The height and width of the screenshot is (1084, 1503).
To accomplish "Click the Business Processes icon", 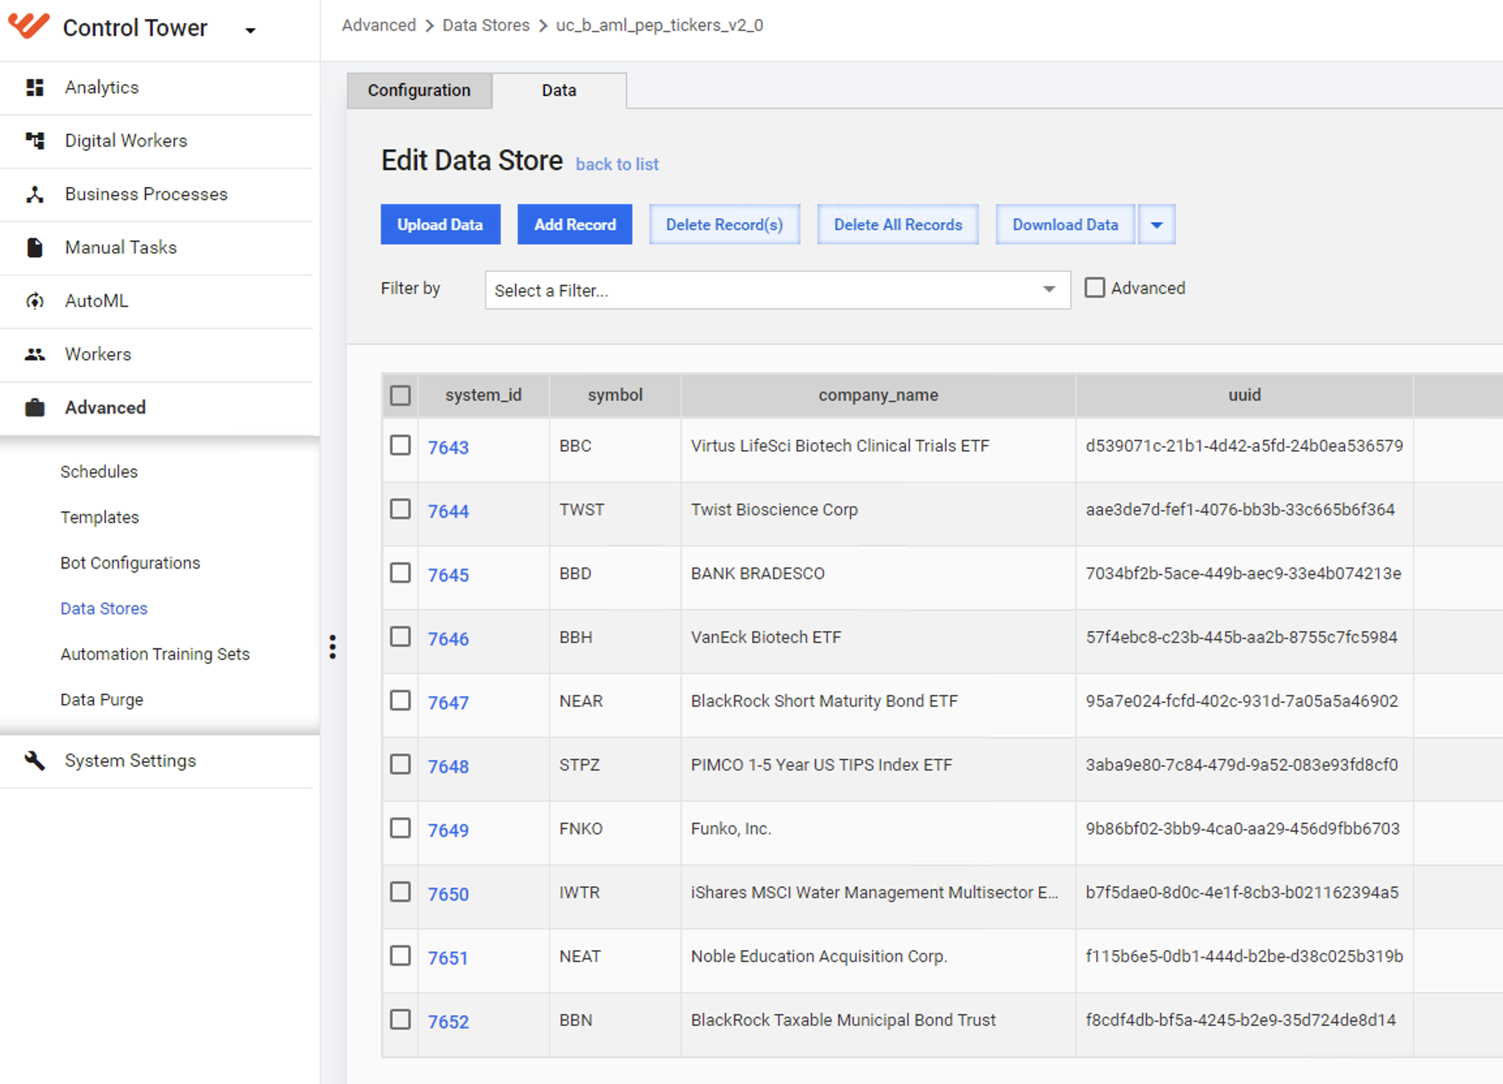I will pos(35,194).
